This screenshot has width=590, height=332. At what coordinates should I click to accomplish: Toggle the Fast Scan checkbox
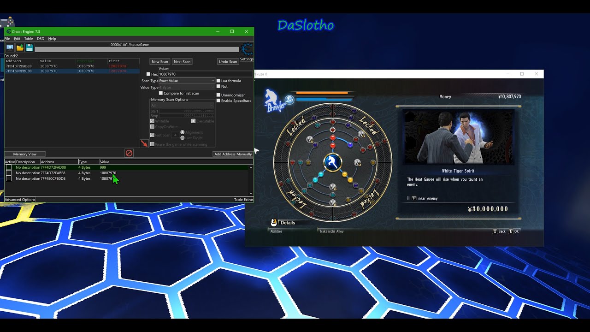point(153,135)
